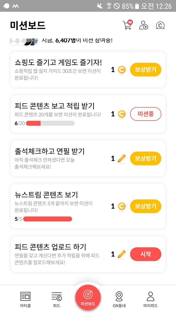Screen dimensions: 176x313
Task: Tap participant profile avatars at top
Action: click(23, 41)
